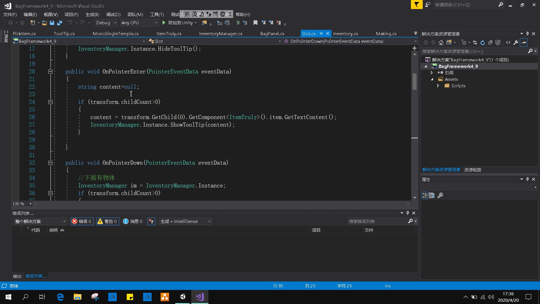Click the Home icon in Solution Explorer

pyautogui.click(x=441, y=42)
